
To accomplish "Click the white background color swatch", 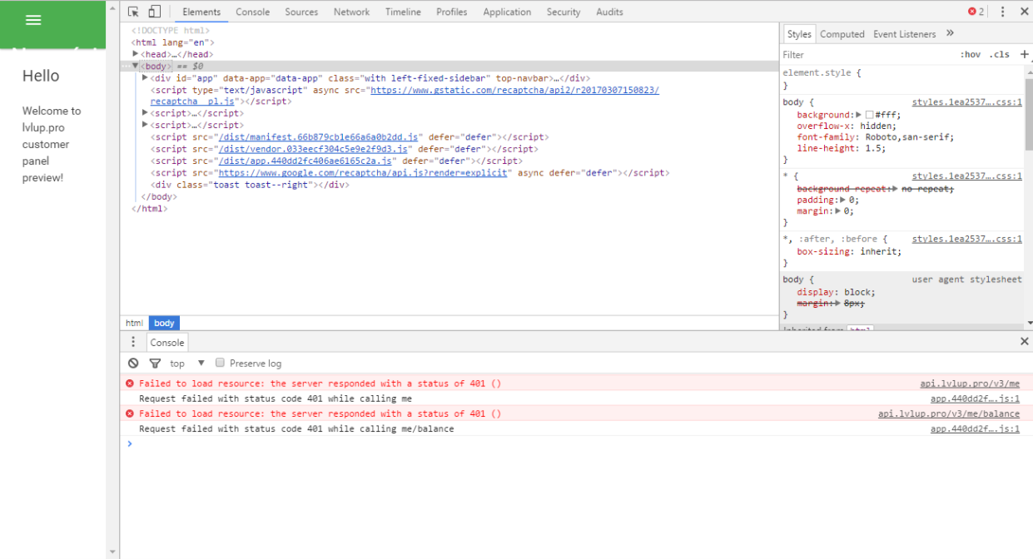I will point(869,115).
